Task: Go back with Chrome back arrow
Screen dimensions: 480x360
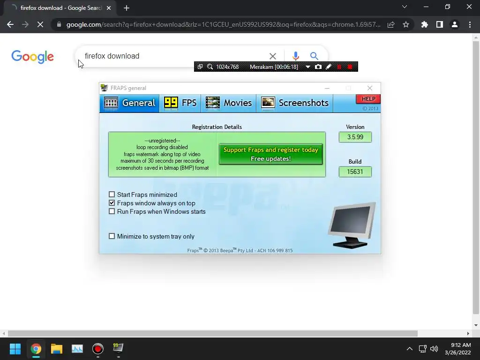Action: tap(10, 24)
